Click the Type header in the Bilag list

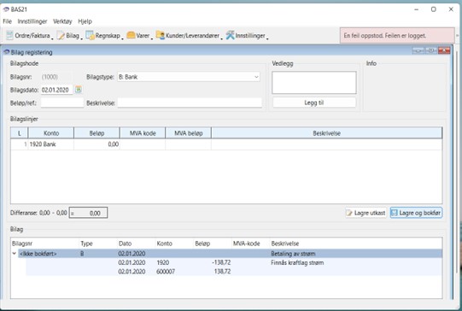tap(86, 244)
